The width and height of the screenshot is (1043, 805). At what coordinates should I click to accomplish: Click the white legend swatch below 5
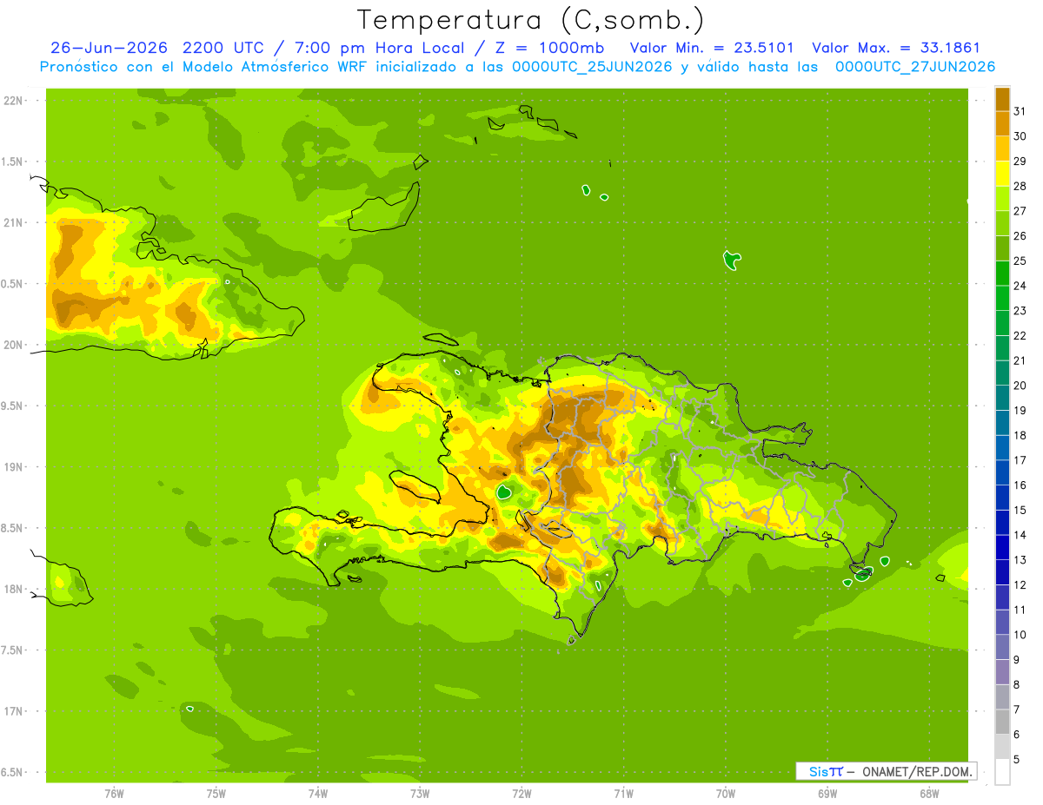pos(1002,772)
